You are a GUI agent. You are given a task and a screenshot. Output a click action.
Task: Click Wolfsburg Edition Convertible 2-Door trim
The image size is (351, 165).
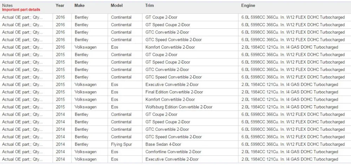[x=179, y=107]
